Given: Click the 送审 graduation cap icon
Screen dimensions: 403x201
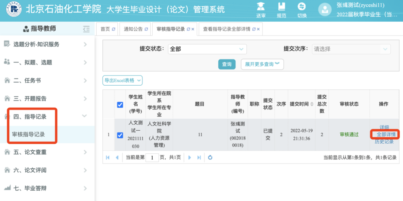Looking at the screenshot, I should pos(261,7).
